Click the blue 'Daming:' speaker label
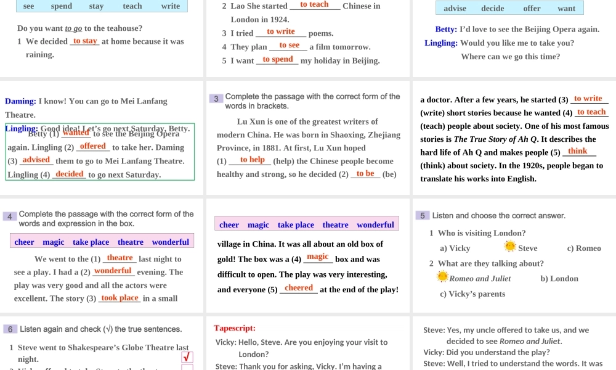The image size is (616, 370). (20, 101)
